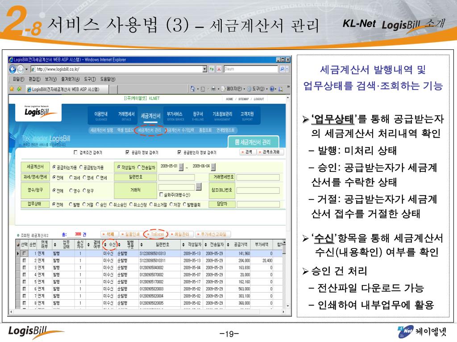Sort by 발행구분 column arrows

119,245
